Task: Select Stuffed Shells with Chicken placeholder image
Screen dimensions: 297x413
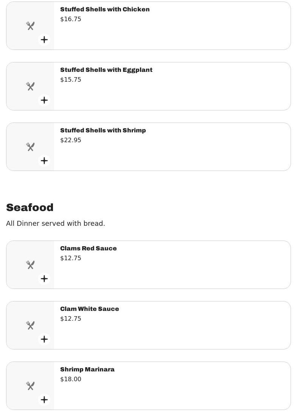Action: click(30, 26)
